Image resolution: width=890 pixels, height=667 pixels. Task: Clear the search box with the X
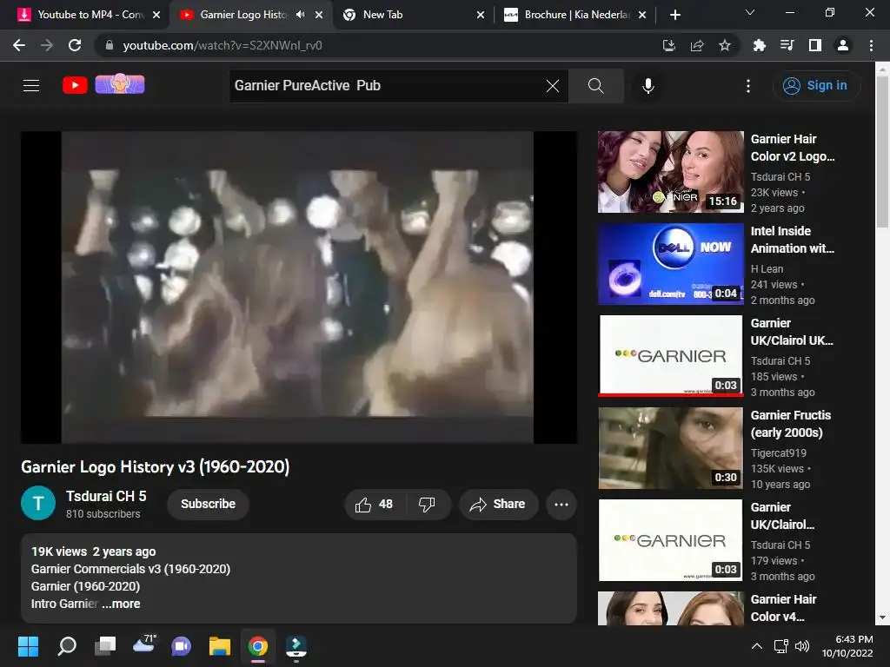[552, 86]
